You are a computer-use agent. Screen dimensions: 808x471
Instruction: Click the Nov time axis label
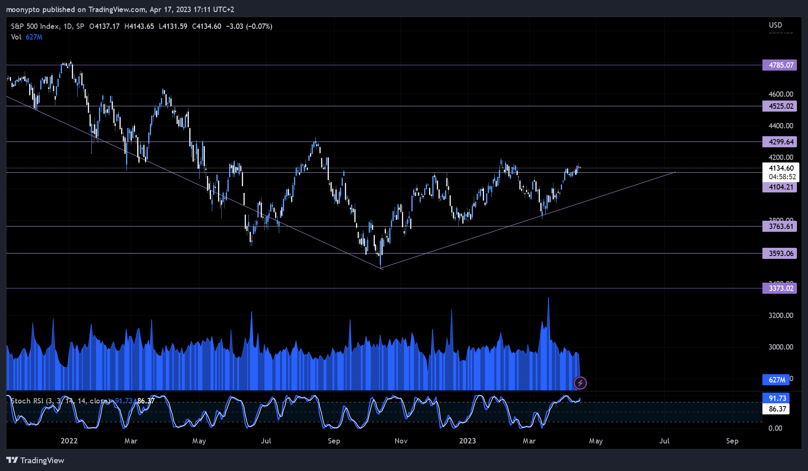401,441
